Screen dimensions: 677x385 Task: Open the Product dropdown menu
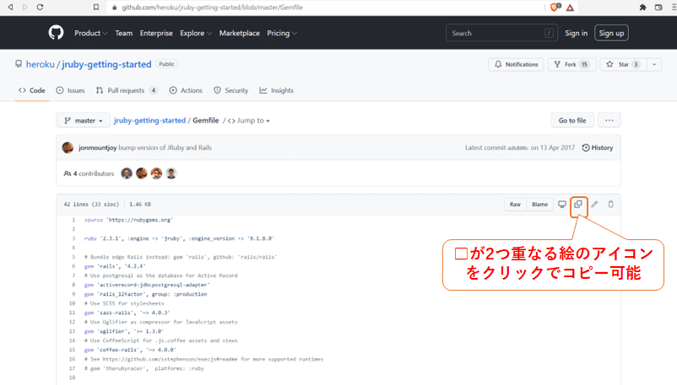click(90, 33)
